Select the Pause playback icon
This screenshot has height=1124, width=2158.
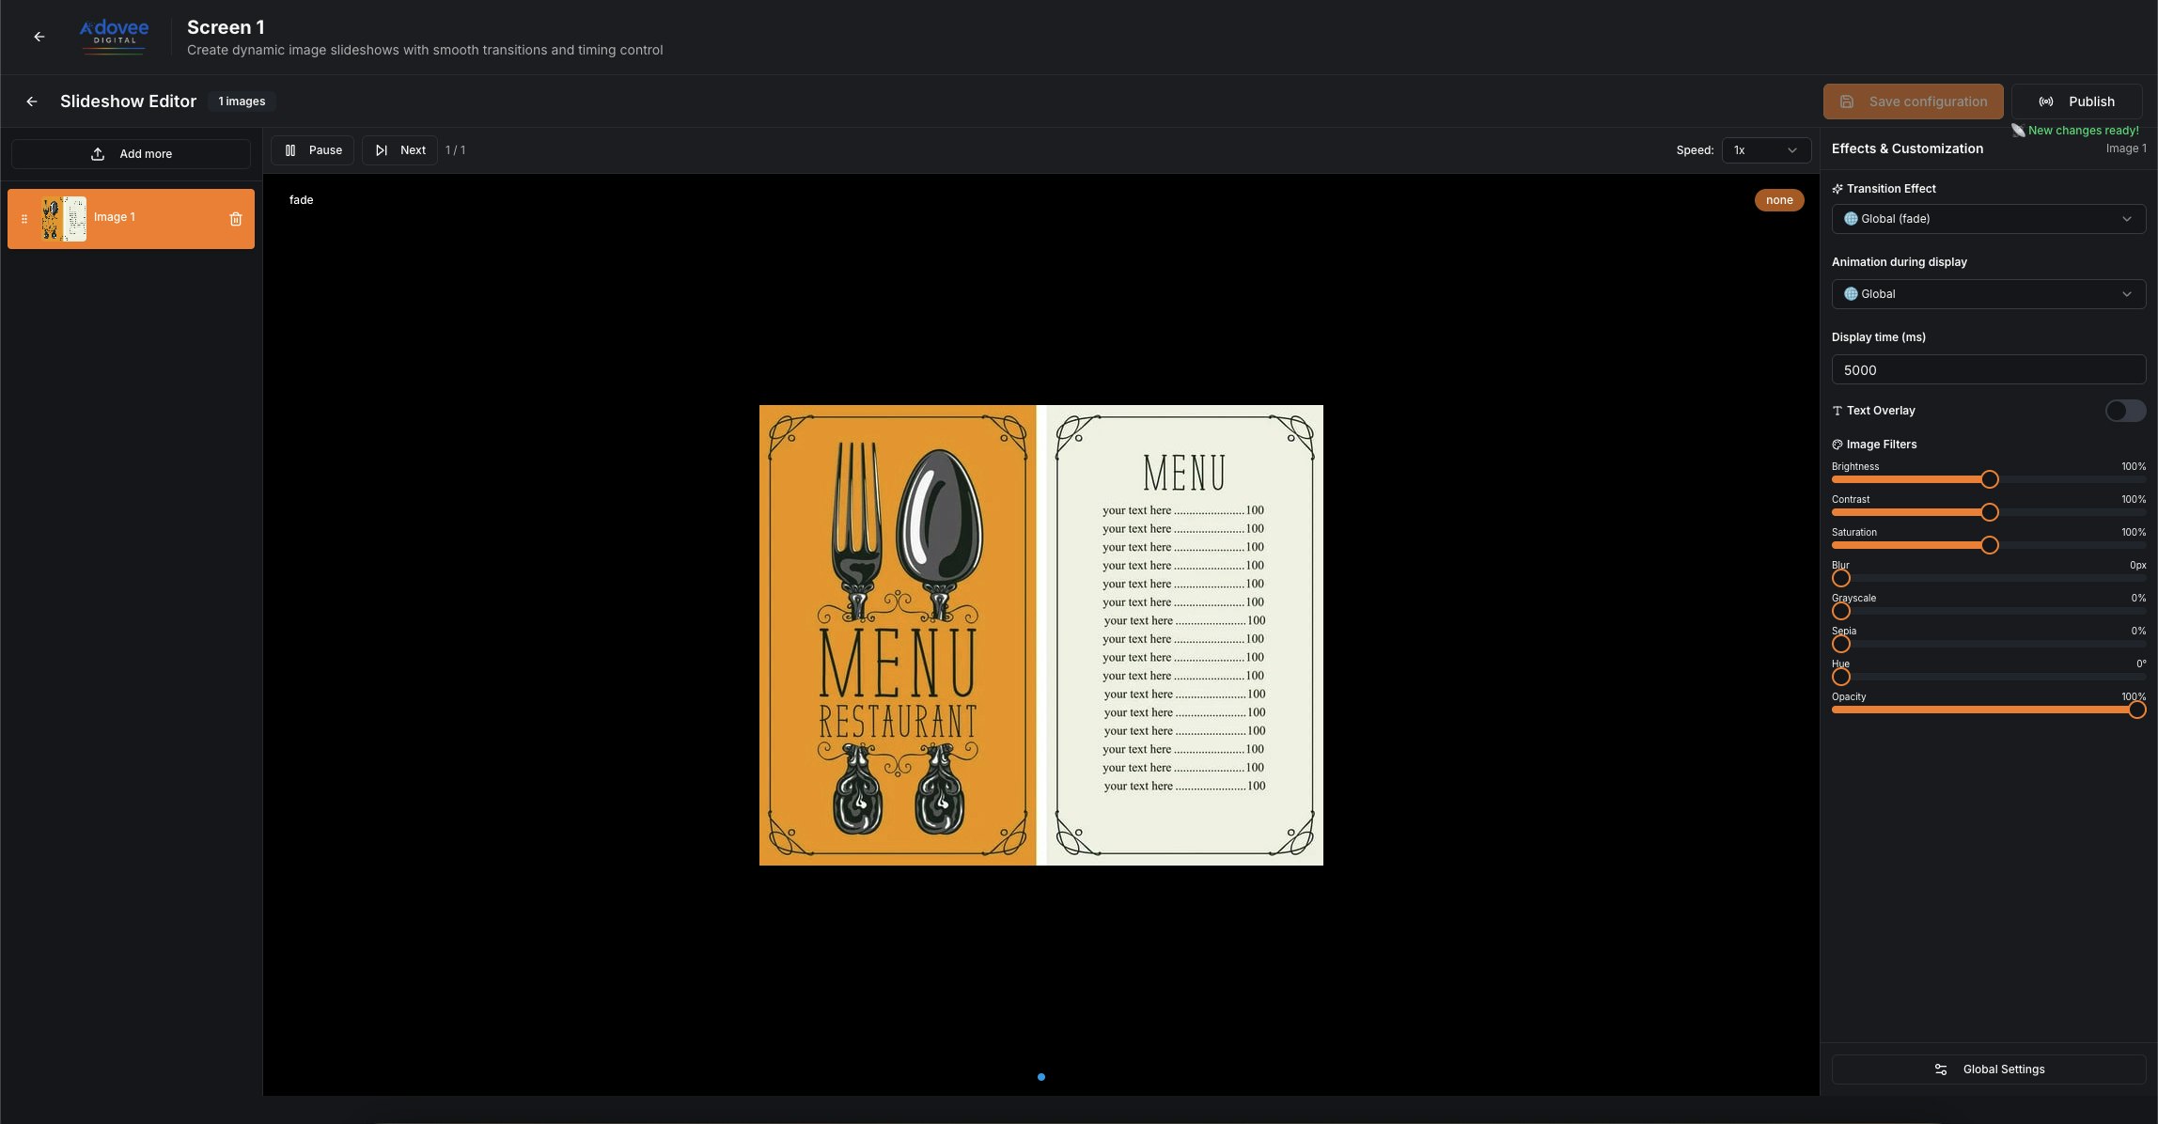click(x=290, y=150)
